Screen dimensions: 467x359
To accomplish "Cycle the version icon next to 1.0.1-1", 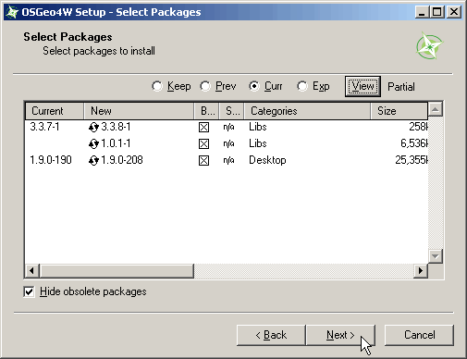I will point(93,143).
